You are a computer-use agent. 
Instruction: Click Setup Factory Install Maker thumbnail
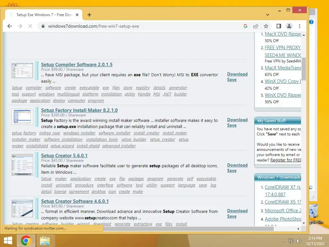[22, 117]
